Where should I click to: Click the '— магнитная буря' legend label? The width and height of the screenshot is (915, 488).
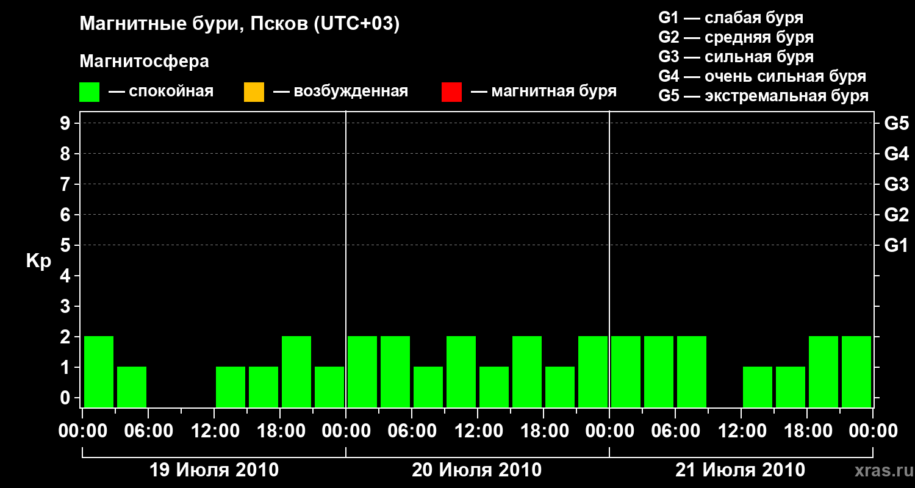(x=544, y=91)
